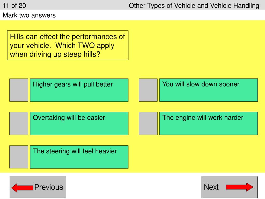
Task: Tick the box for You will slow down sooner
Action: (148, 90)
